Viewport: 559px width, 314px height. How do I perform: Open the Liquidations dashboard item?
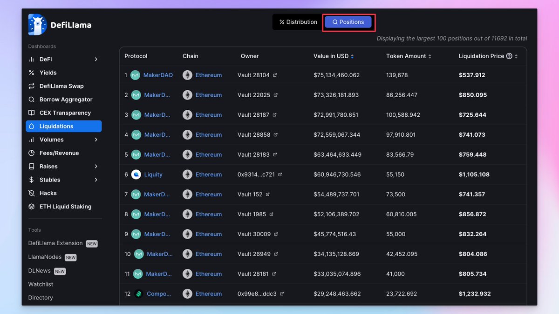click(64, 126)
